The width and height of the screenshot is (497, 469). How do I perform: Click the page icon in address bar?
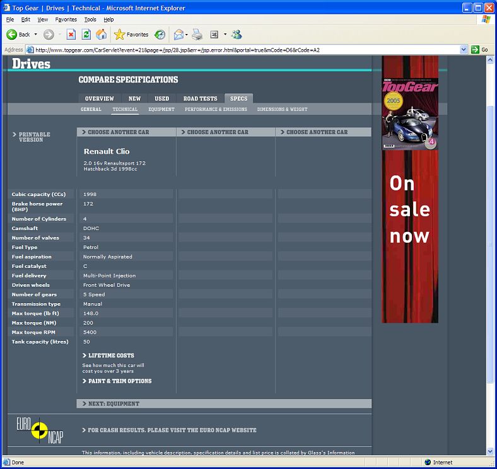click(30, 50)
